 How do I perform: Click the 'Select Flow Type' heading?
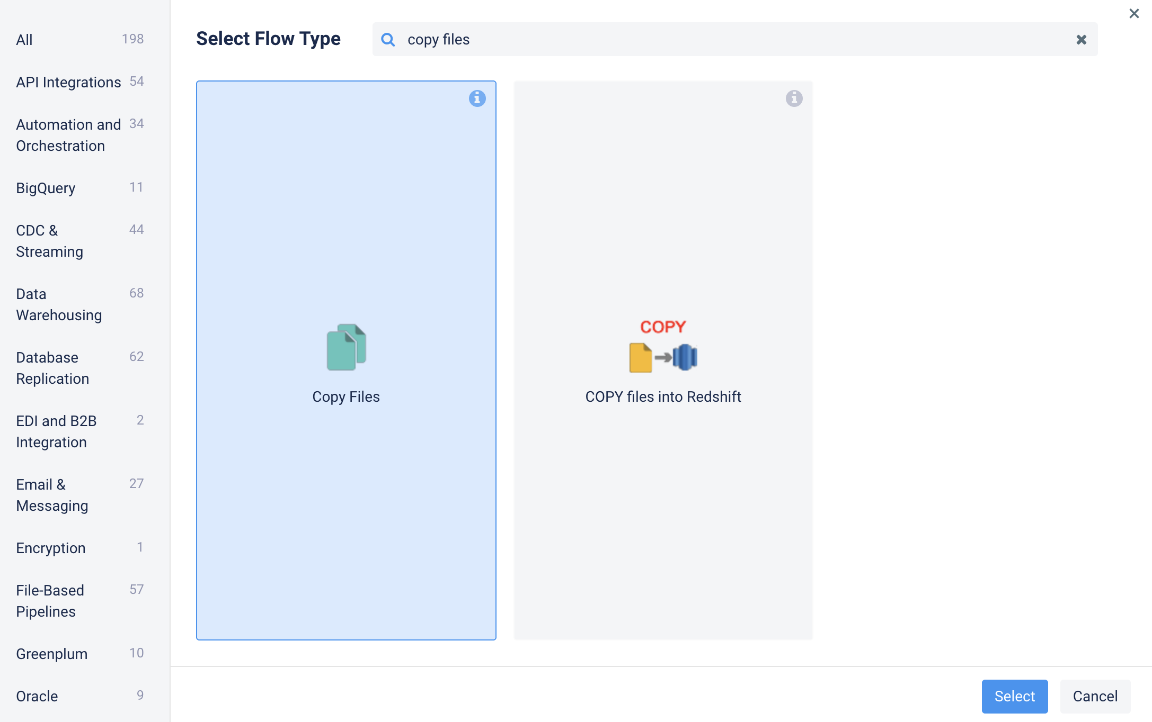point(268,39)
